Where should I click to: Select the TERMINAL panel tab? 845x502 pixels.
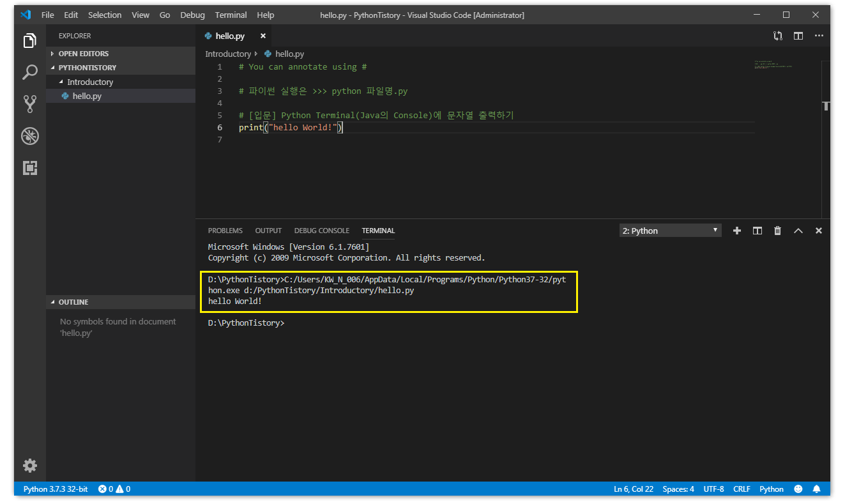(x=378, y=231)
